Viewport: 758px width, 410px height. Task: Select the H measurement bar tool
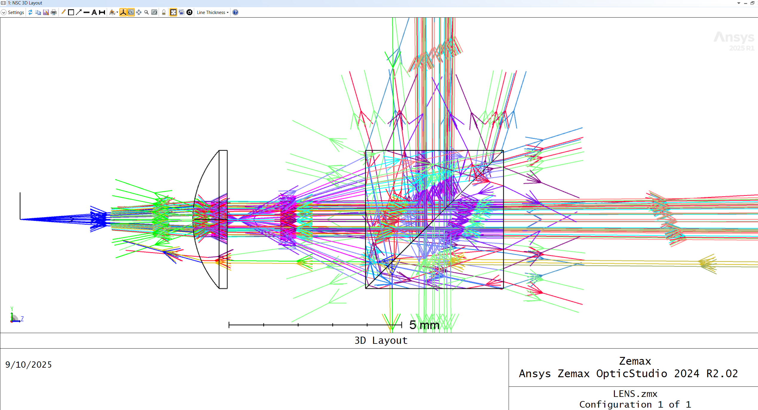coord(102,13)
